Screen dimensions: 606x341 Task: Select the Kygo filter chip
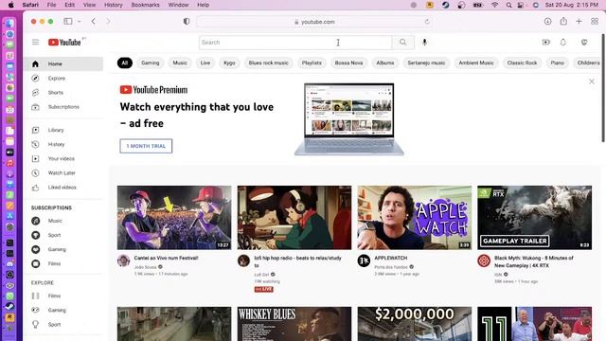tap(229, 63)
